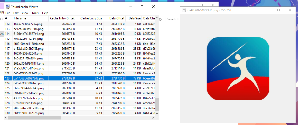Select row 845a77450a2294f0.png
298x125 pixels.
(79, 73)
